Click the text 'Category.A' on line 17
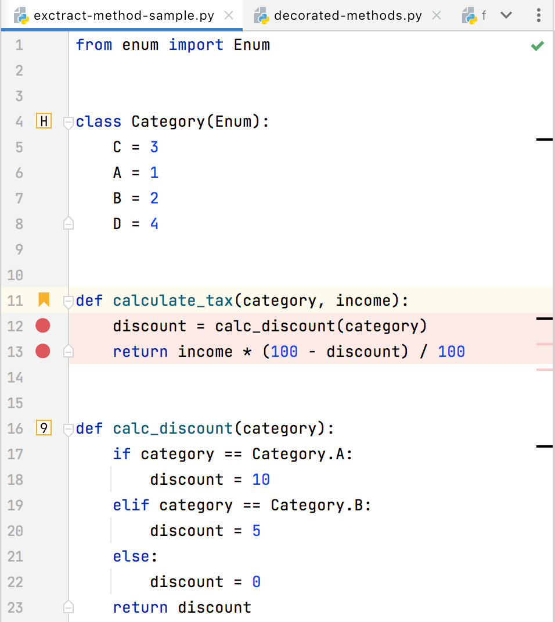Screen dimensions: 555x622 299,454
